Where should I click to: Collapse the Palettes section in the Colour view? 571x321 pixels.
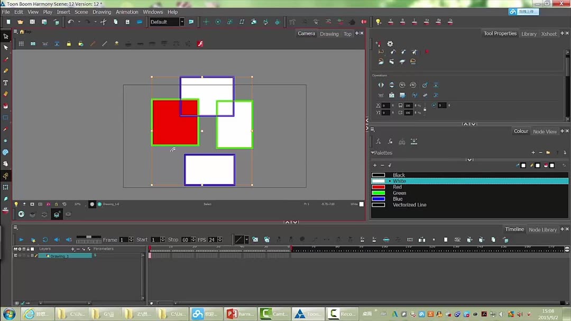pyautogui.click(x=374, y=153)
